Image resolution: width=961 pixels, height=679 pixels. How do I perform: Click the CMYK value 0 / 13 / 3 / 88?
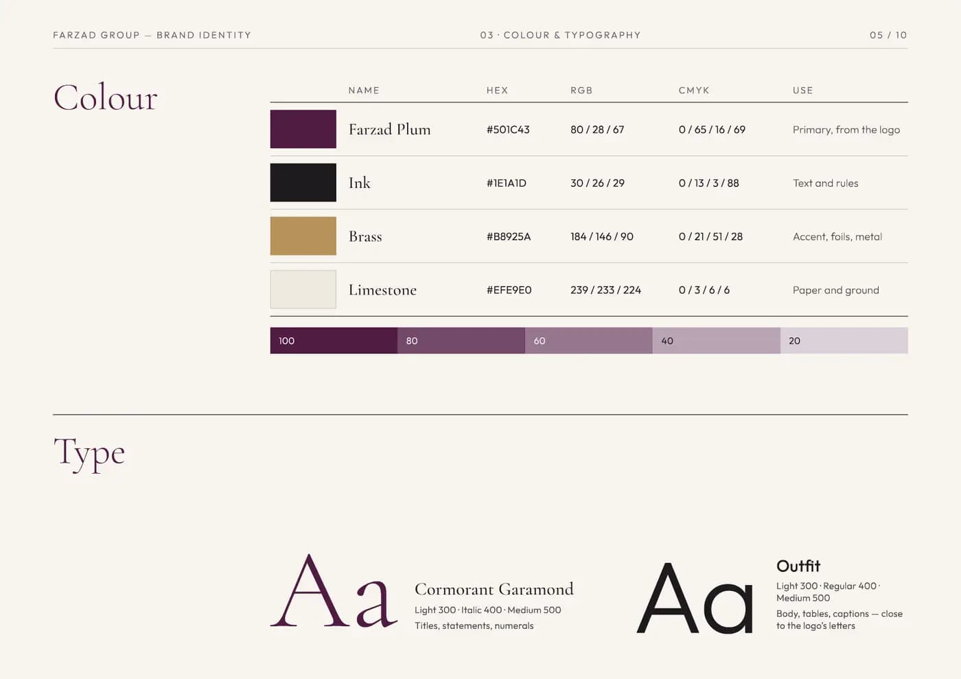[x=709, y=183]
